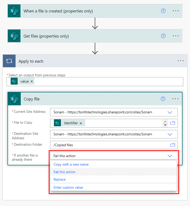Select 'Copy with a new name' option

pos(114,164)
